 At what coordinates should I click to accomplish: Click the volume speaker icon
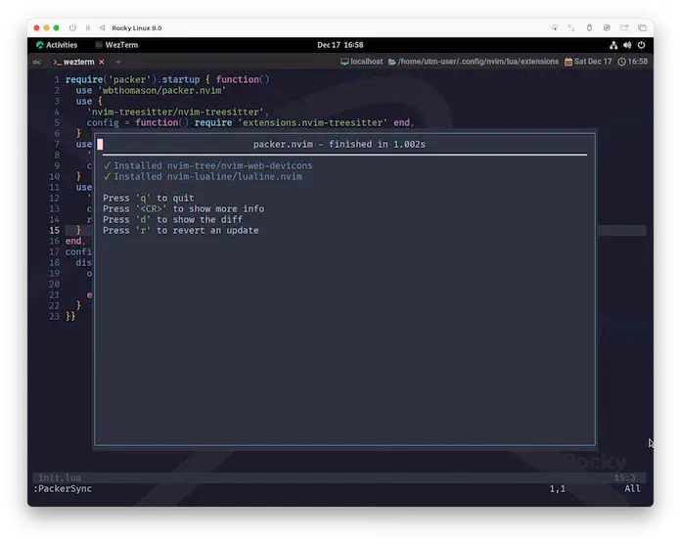pyautogui.click(x=627, y=45)
